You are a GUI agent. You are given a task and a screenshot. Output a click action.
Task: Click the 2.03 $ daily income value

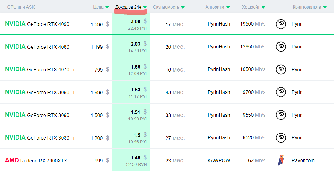click(139, 44)
